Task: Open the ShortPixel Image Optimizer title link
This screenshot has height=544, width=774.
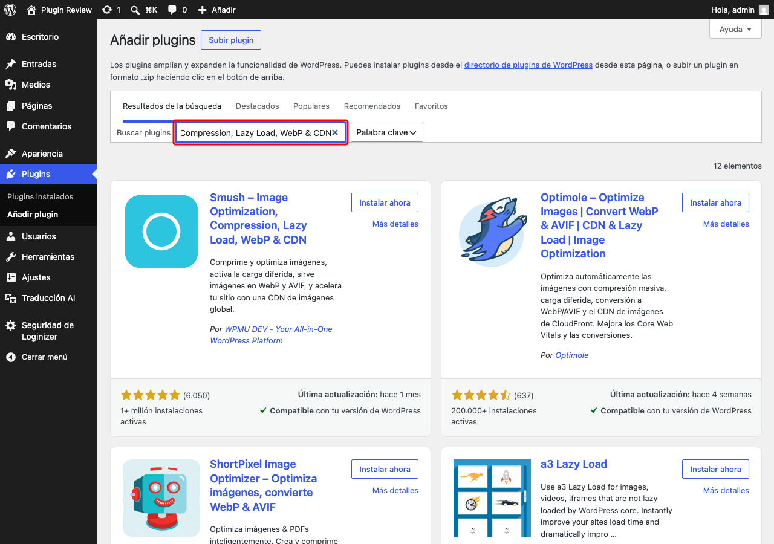Action: pyautogui.click(x=264, y=485)
